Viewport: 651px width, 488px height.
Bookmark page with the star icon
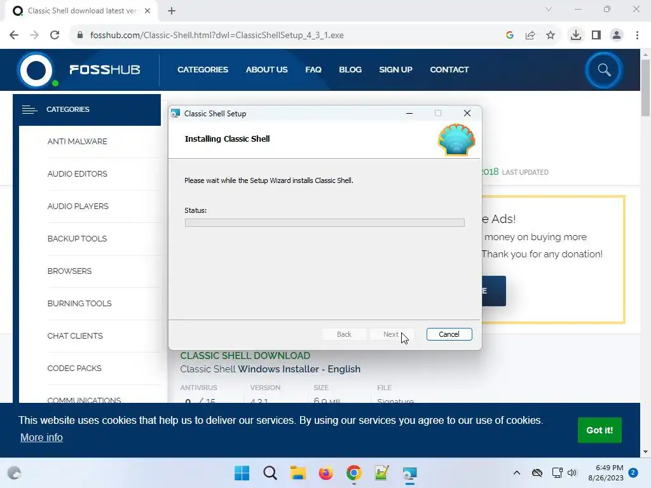click(x=551, y=36)
